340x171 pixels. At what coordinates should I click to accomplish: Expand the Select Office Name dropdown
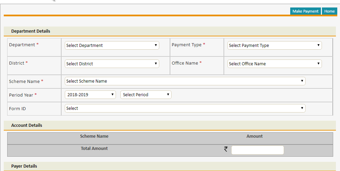coord(275,64)
